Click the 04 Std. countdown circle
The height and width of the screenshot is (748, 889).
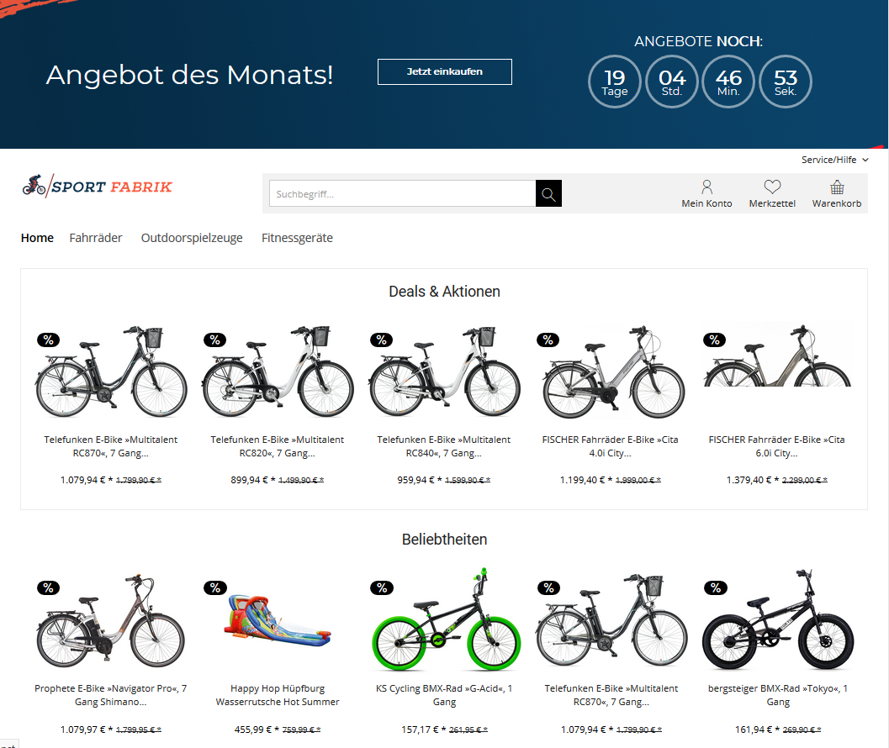pyautogui.click(x=672, y=82)
